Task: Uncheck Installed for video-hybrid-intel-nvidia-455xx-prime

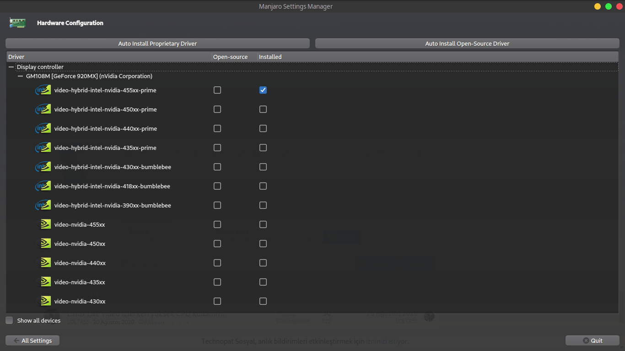Action: coord(263,90)
